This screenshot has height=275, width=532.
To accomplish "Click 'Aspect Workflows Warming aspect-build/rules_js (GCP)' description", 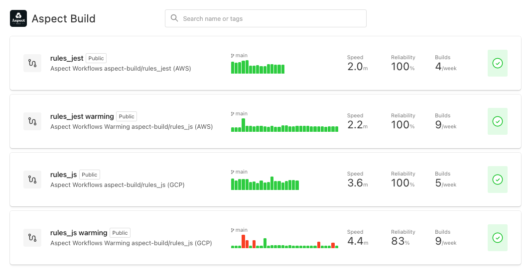I will pyautogui.click(x=132, y=243).
